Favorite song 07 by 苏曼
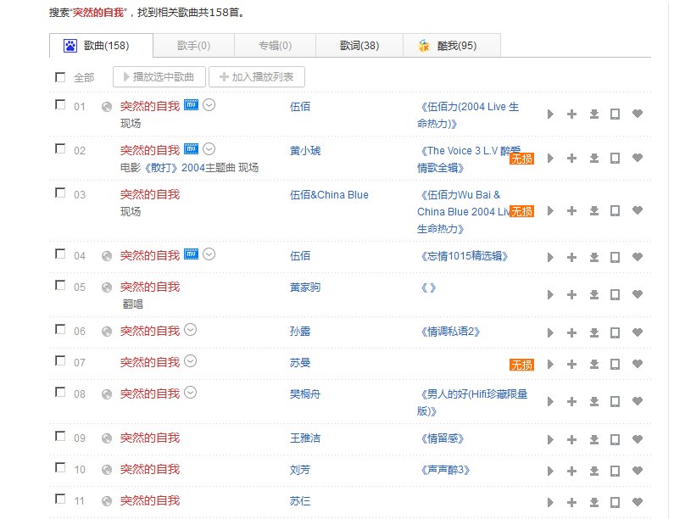Screen dimensions: 674x519 [638, 364]
